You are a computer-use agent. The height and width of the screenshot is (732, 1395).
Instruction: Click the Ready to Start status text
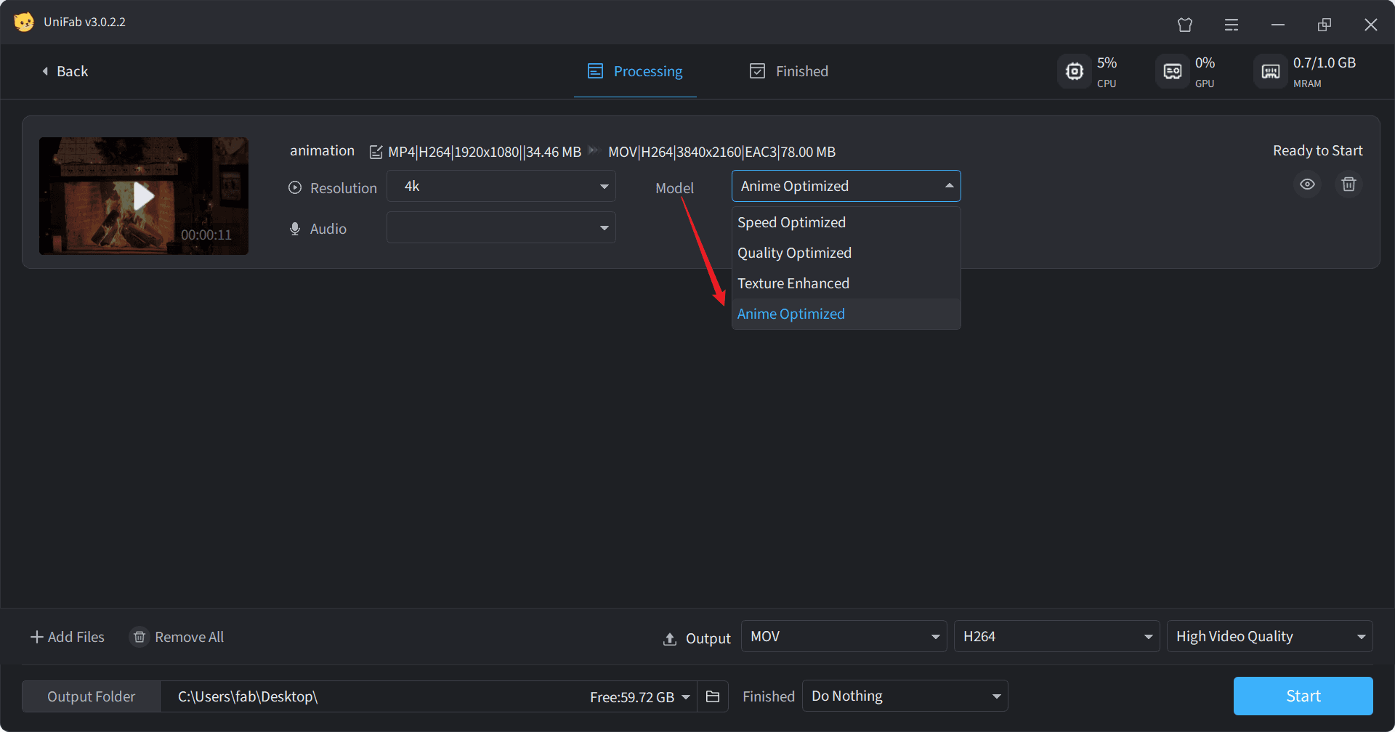pyautogui.click(x=1317, y=150)
